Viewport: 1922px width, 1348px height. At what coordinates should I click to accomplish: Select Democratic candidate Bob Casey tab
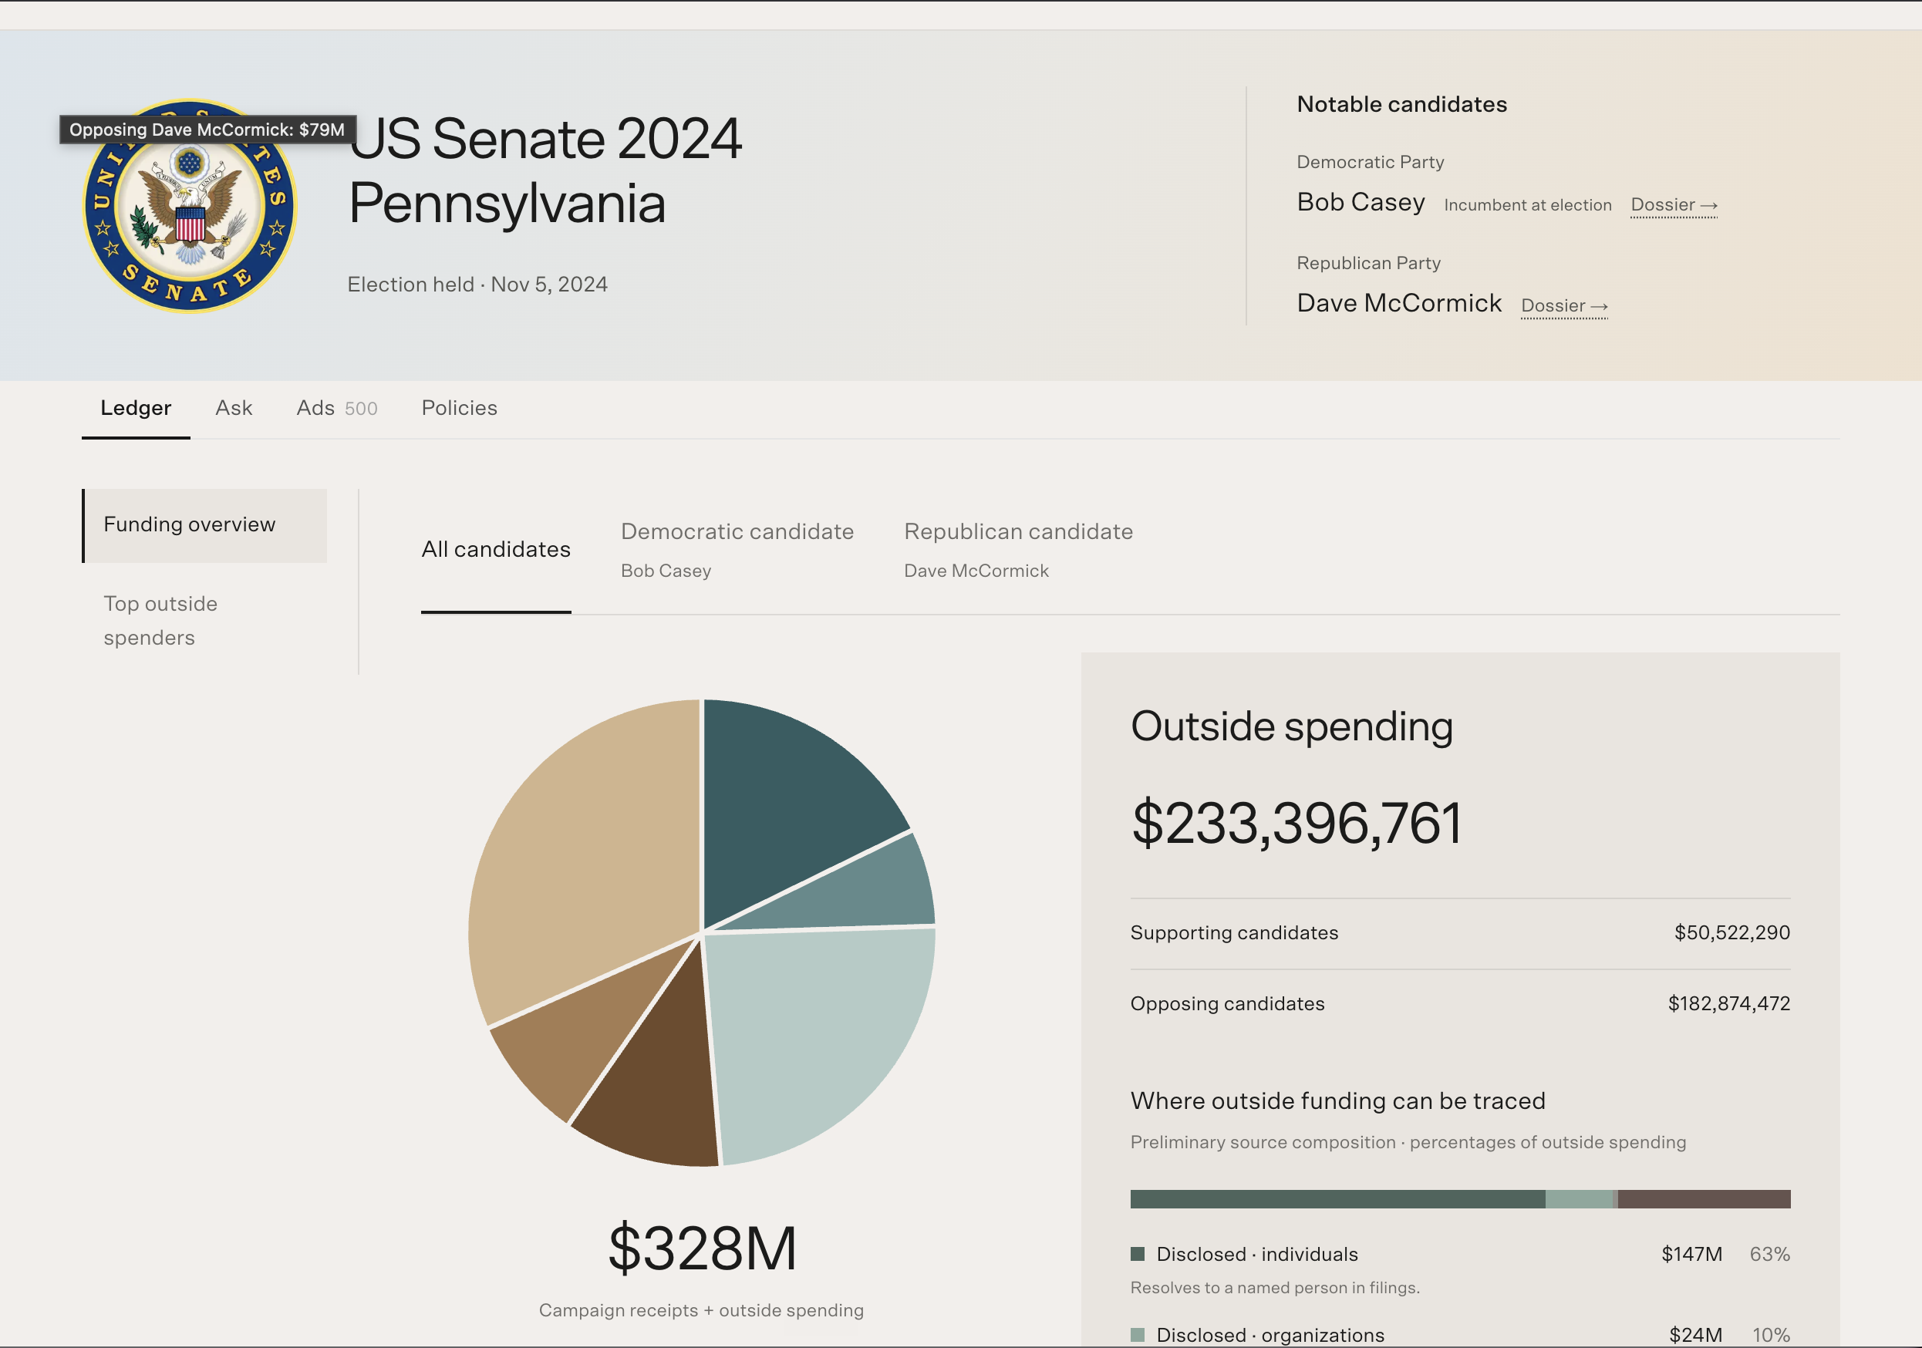coord(737,550)
